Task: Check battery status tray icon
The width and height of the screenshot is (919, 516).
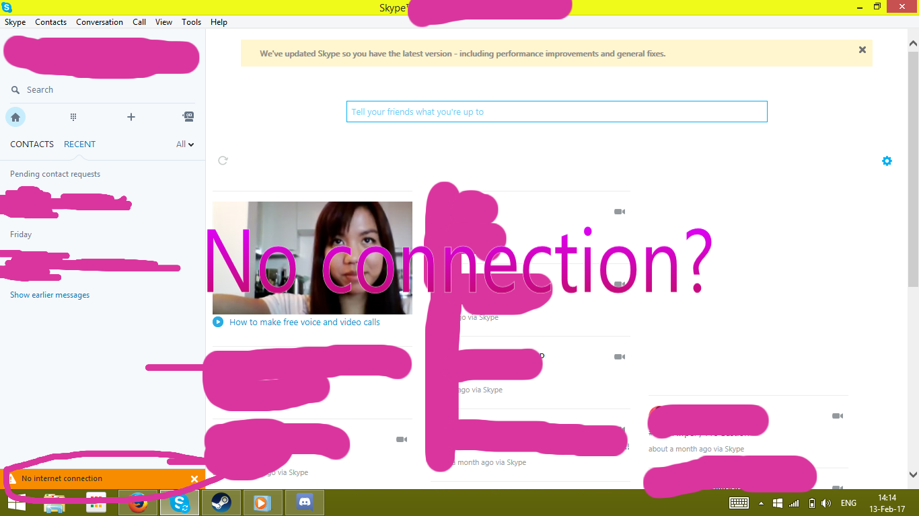Action: pyautogui.click(x=812, y=503)
